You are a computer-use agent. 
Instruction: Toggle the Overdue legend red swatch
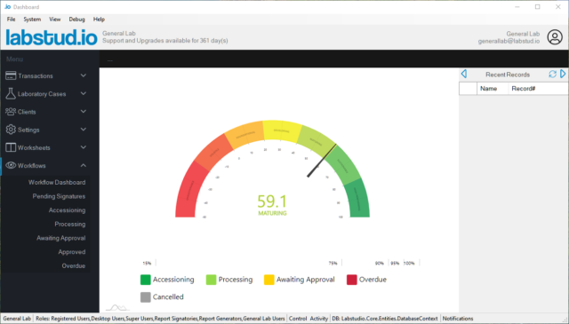[352, 280]
